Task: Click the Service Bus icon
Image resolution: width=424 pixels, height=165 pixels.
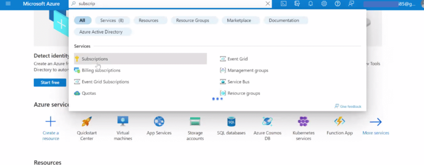Action: (x=223, y=82)
